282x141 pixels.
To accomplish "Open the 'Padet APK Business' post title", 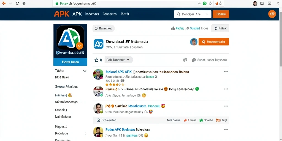I will pyautogui.click(x=128, y=129).
